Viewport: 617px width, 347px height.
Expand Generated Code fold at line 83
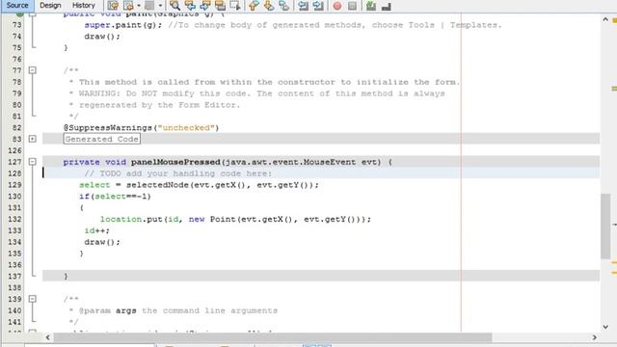tap(33, 139)
